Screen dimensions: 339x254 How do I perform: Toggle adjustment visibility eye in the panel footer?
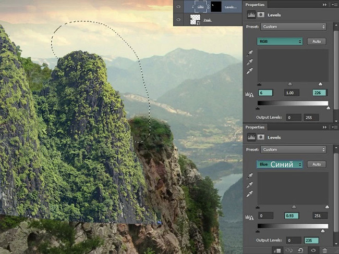(313, 250)
